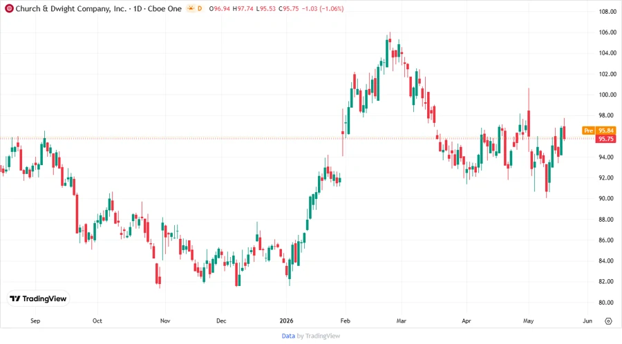The width and height of the screenshot is (622, 344).
Task: Click the orange 'Pre' price label
Action: pyautogui.click(x=589, y=131)
